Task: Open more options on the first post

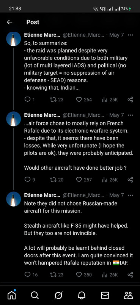Action: click(131, 35)
